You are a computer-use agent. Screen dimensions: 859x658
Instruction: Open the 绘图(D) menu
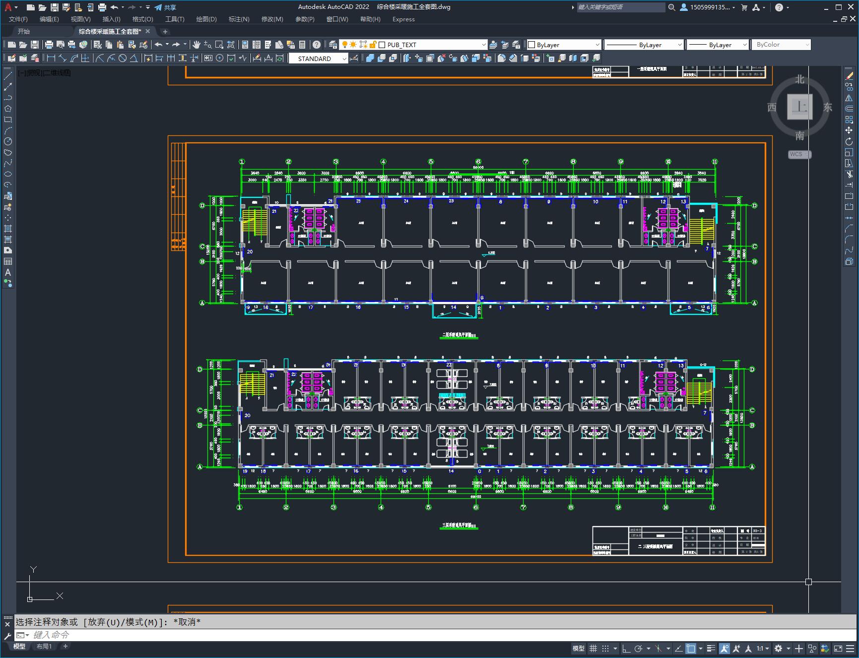point(206,19)
